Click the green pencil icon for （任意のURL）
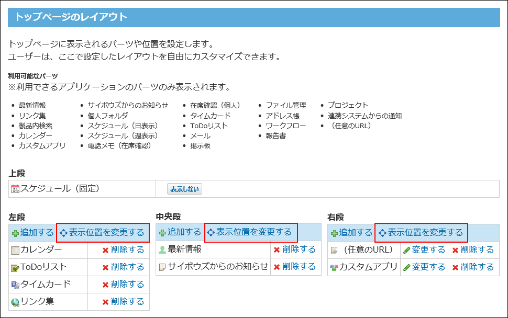The height and width of the screenshot is (318, 508). 407,251
